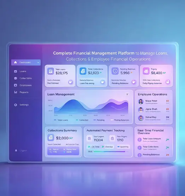The height and width of the screenshot is (196, 185).
Task: Click the Dashboard home icon
Action: tap(15, 62)
